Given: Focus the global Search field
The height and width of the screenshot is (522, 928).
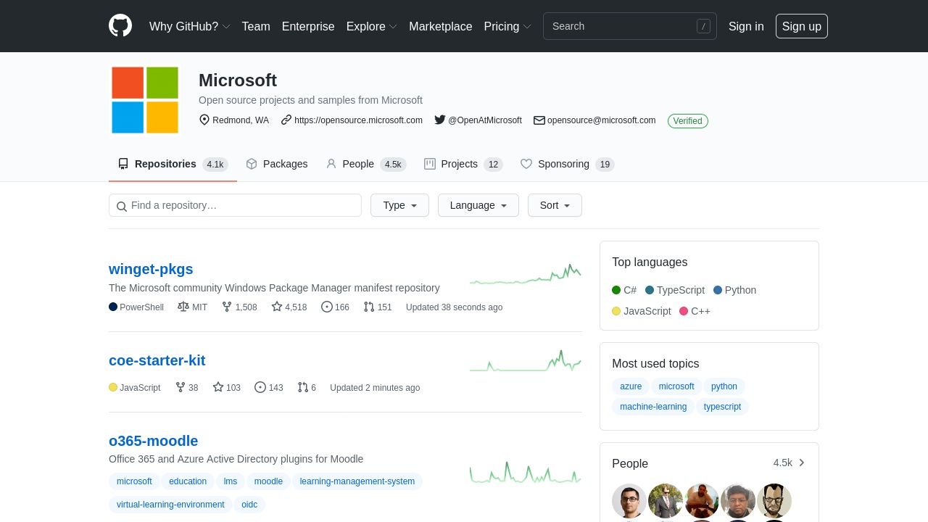Looking at the screenshot, I should coord(629,26).
